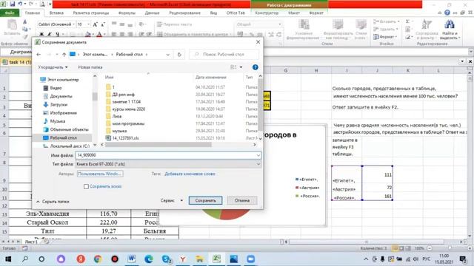
Task: Collapse folders with Скрыть папки
Action: pos(53,202)
